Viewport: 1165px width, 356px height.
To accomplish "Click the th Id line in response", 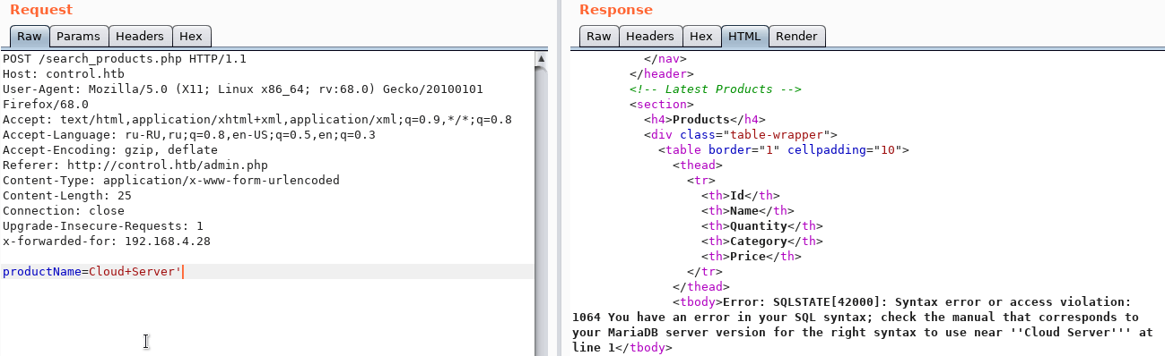I will (x=741, y=196).
